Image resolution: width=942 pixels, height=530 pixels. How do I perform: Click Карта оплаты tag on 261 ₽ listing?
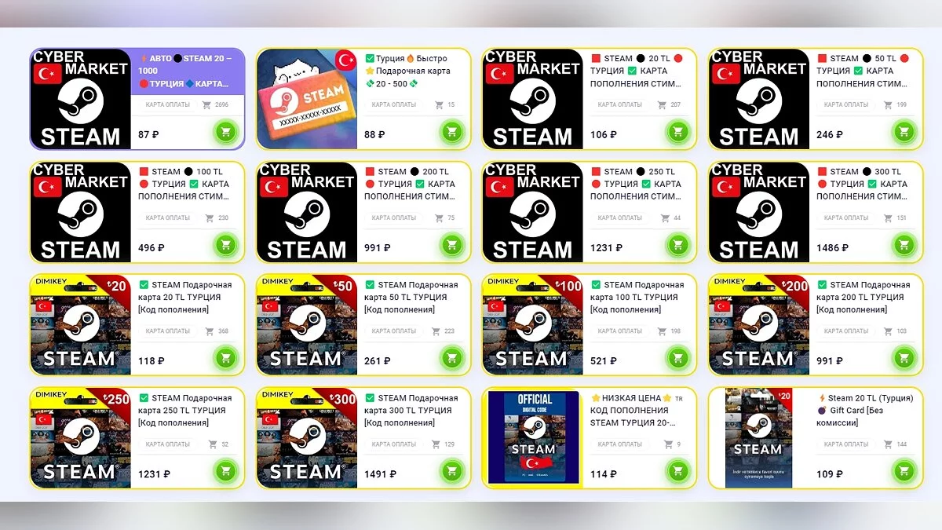coord(394,331)
